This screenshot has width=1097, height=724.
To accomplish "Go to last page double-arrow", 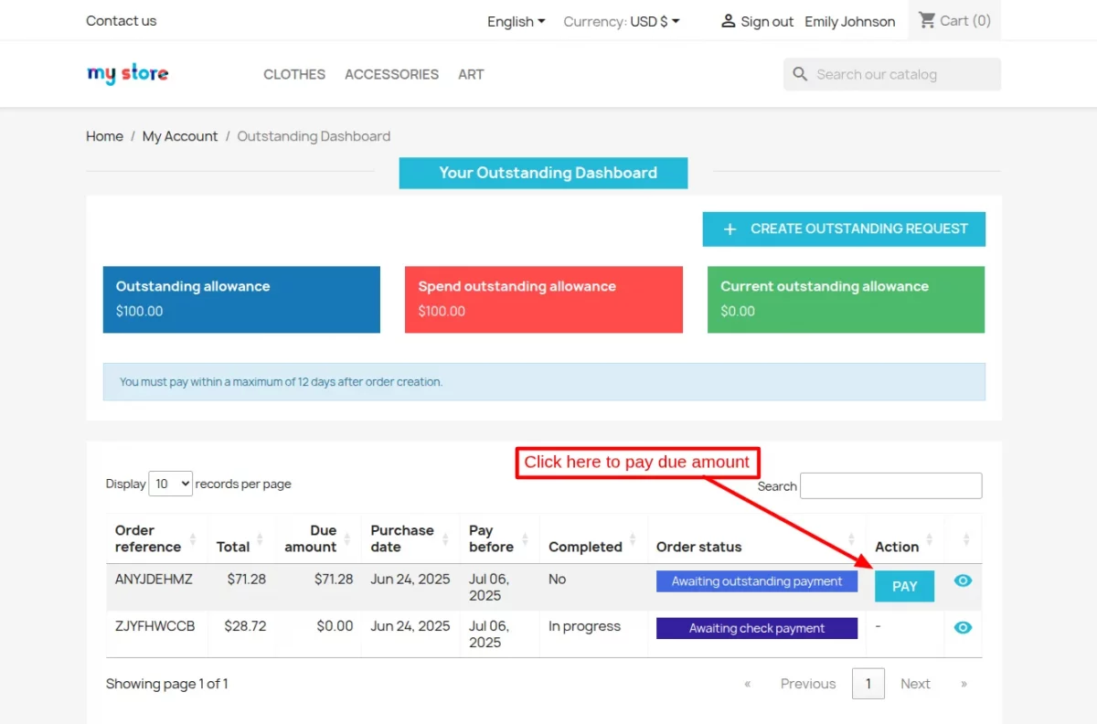I will tap(964, 684).
